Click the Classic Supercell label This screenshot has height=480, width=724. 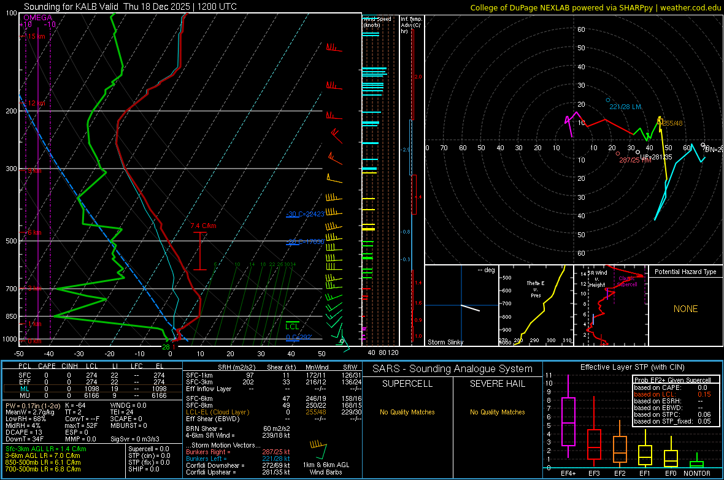pos(627,281)
